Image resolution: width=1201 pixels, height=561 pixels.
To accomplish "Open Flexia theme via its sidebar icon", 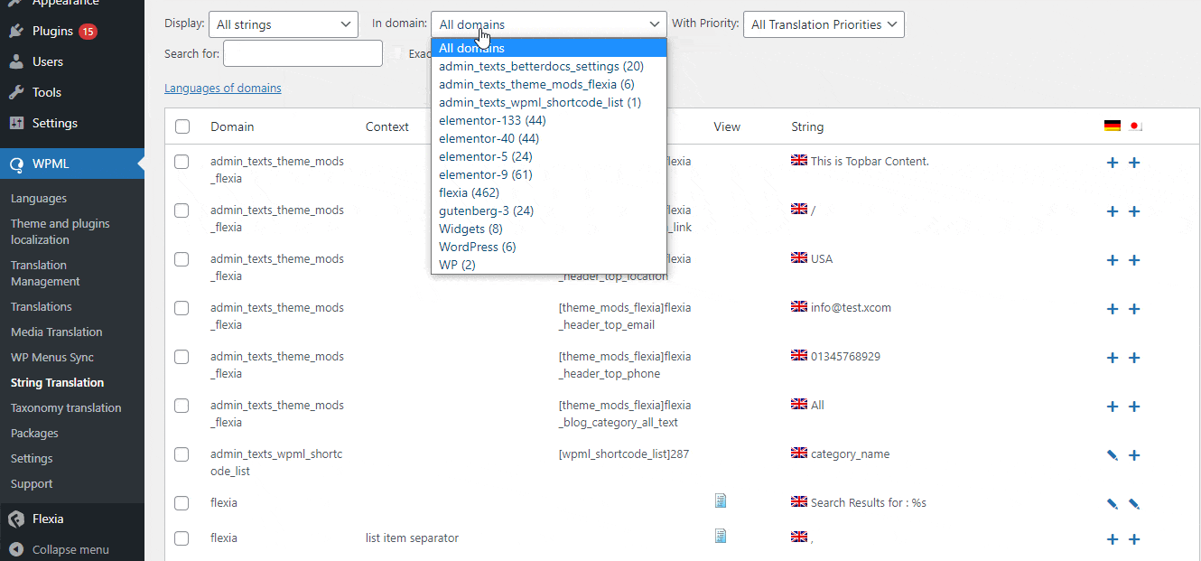I will 16,519.
